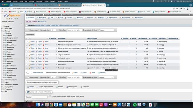193x108 pixels.
Task: Tick the checkbox for Mandolinas corta patatas row
Action: 27,42
